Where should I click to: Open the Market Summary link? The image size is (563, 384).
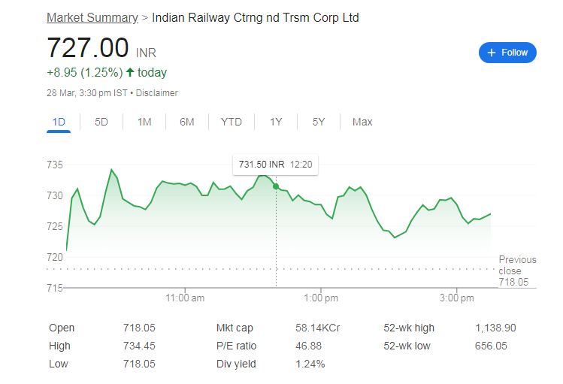point(92,17)
